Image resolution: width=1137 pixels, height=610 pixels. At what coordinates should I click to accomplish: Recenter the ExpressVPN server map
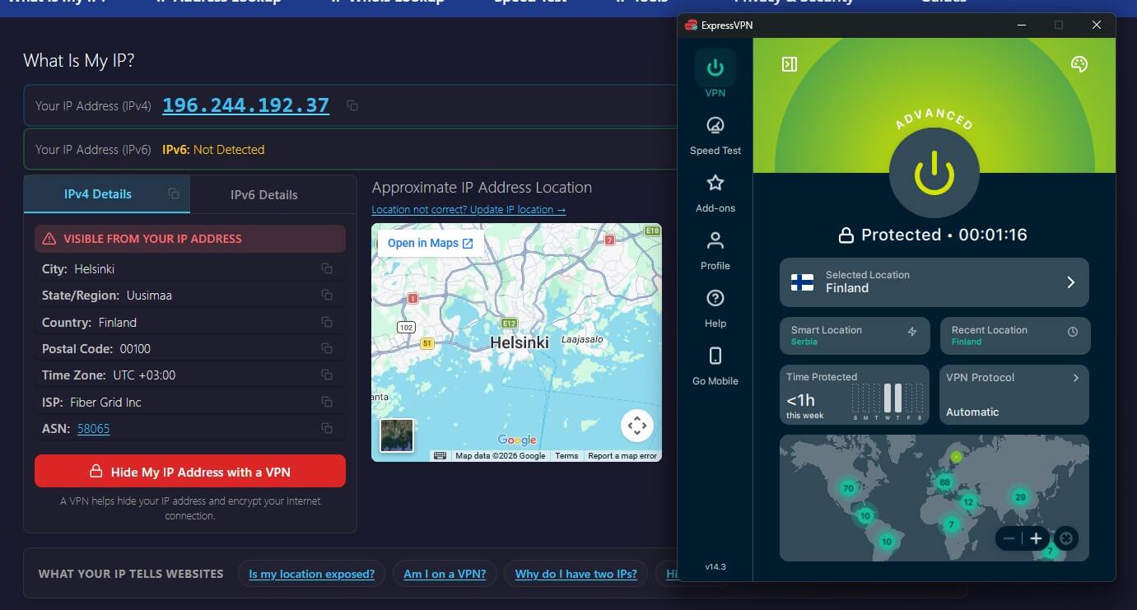[1066, 538]
